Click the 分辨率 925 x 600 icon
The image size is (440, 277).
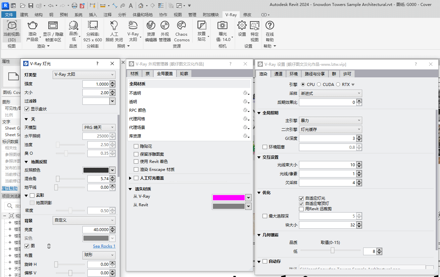[x=92, y=25]
